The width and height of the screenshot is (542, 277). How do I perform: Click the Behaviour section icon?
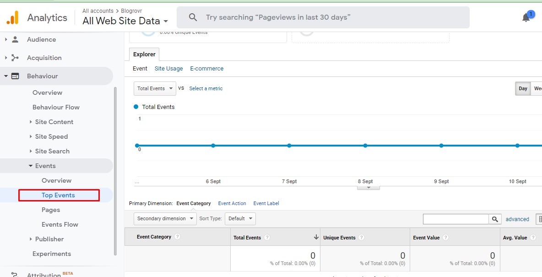[15, 76]
